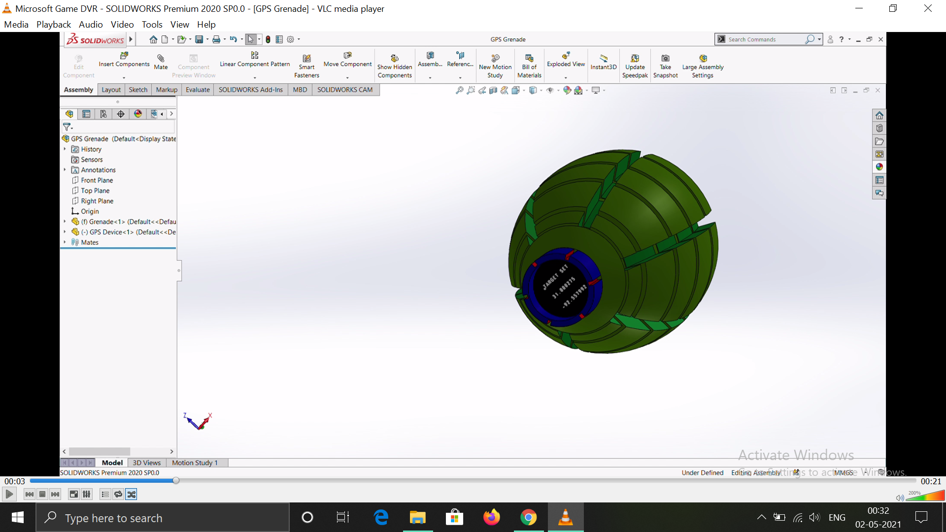946x532 pixels.
Task: Toggle the VLC playlist view button
Action: [105, 494]
